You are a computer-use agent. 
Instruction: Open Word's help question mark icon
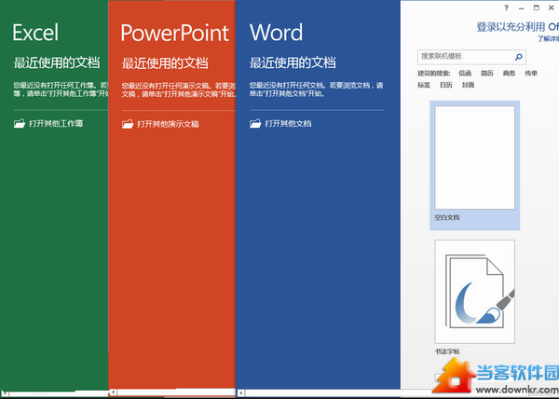pyautogui.click(x=506, y=7)
